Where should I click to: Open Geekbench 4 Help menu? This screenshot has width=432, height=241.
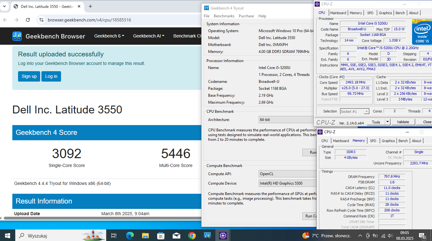[x=262, y=16]
